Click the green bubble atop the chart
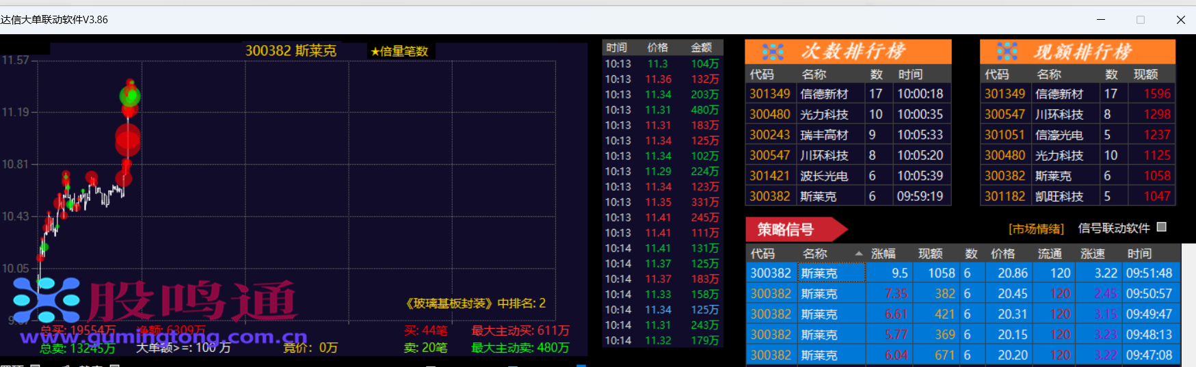This screenshot has width=1196, height=367. point(129,95)
